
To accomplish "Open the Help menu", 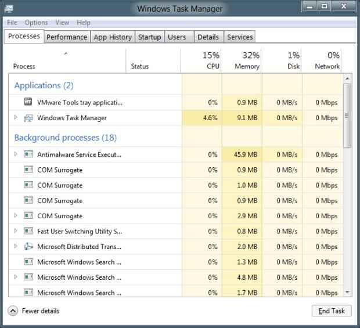I will click(84, 23).
